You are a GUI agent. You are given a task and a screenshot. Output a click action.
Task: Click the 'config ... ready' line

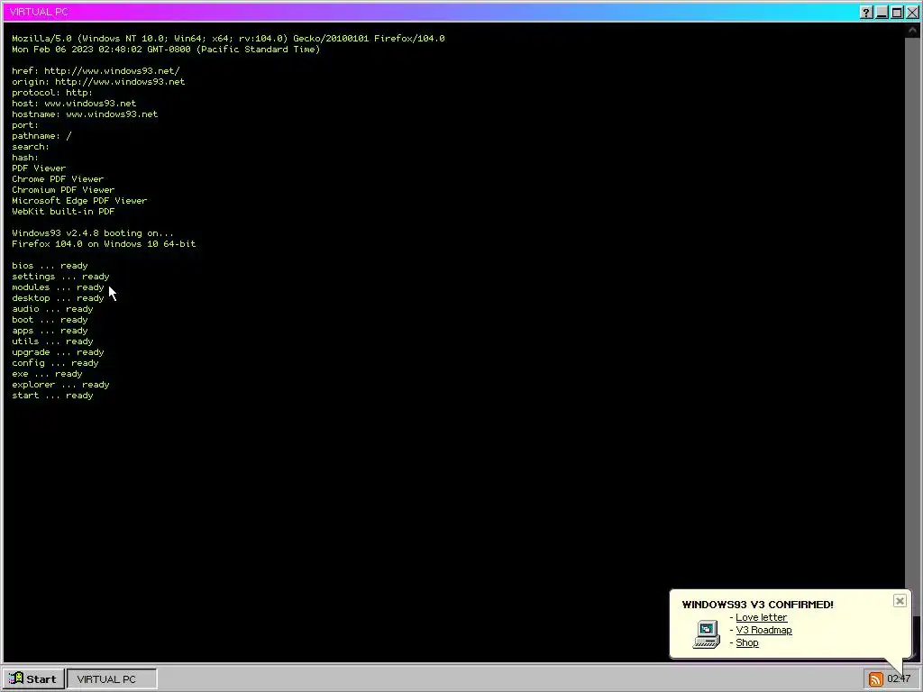55,363
